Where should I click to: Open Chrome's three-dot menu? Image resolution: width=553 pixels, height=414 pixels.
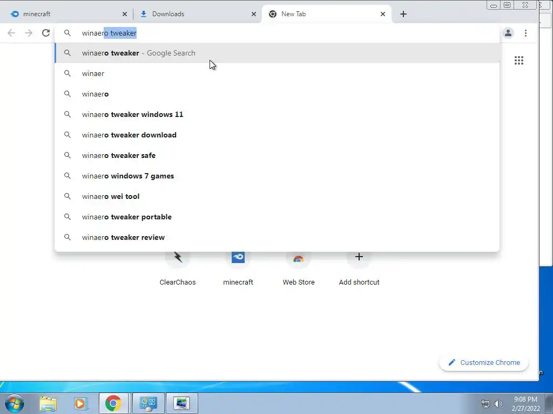[525, 33]
